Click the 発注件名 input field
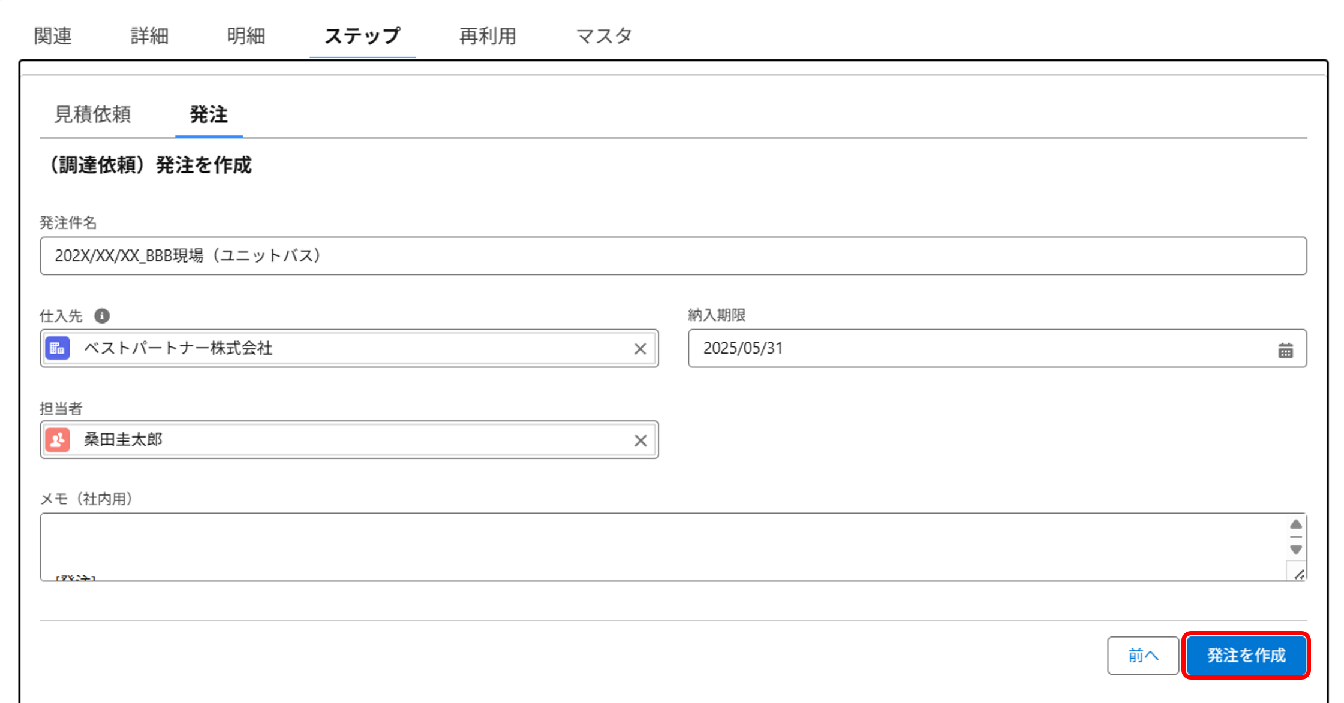 tap(673, 256)
